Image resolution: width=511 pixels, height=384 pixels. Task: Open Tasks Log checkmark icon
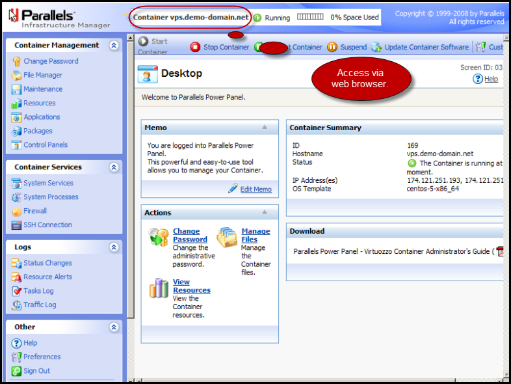click(16, 291)
